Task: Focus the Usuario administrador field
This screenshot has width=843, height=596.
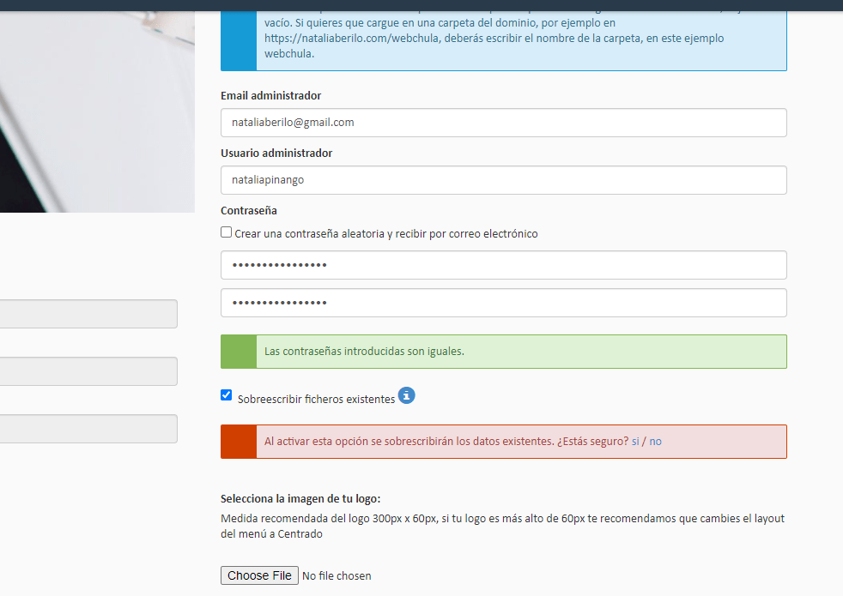Action: click(504, 180)
